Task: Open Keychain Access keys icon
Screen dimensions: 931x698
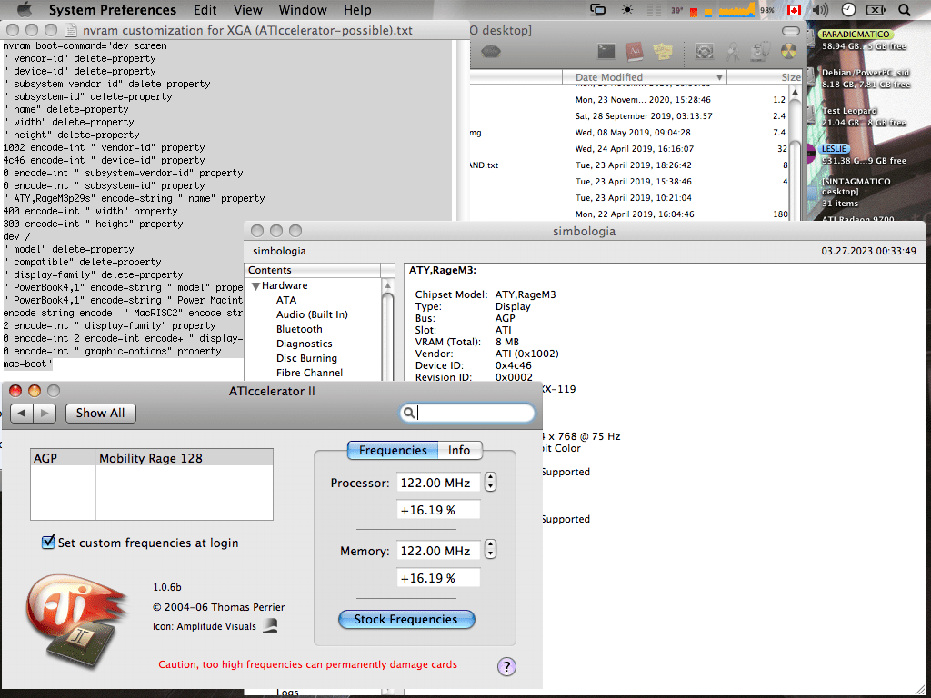Action: click(x=732, y=52)
